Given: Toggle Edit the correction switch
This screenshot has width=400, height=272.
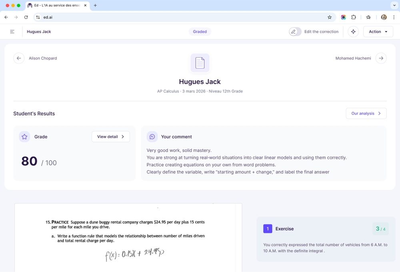Looking at the screenshot, I should [x=295, y=32].
